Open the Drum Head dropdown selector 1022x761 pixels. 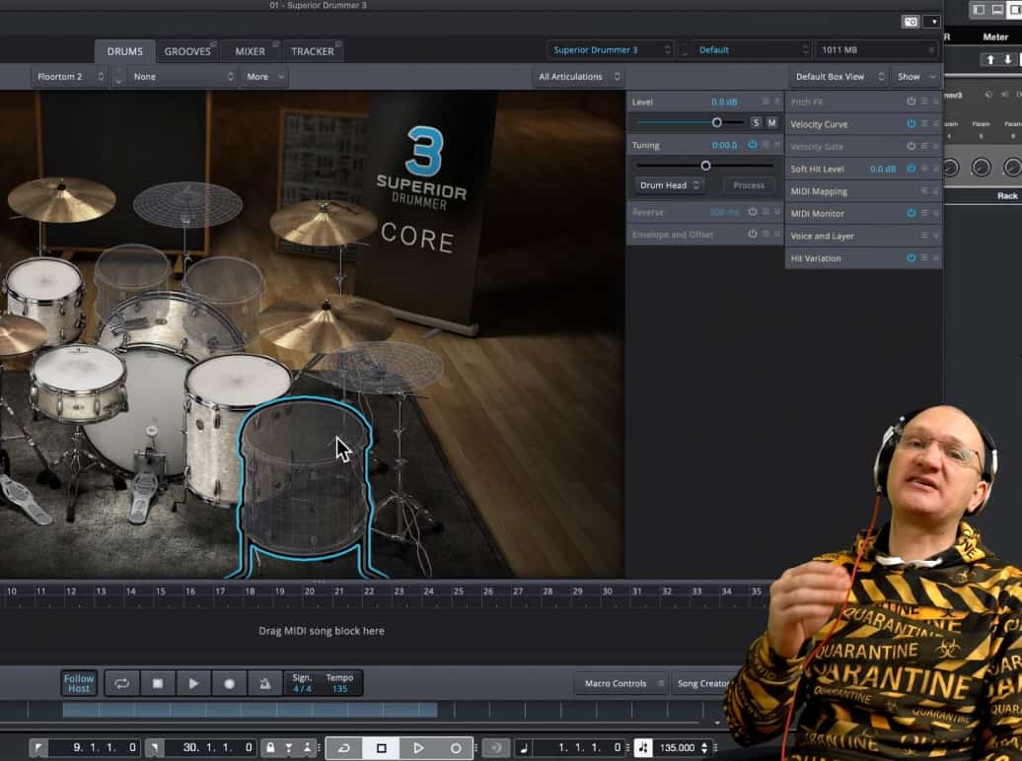(668, 184)
